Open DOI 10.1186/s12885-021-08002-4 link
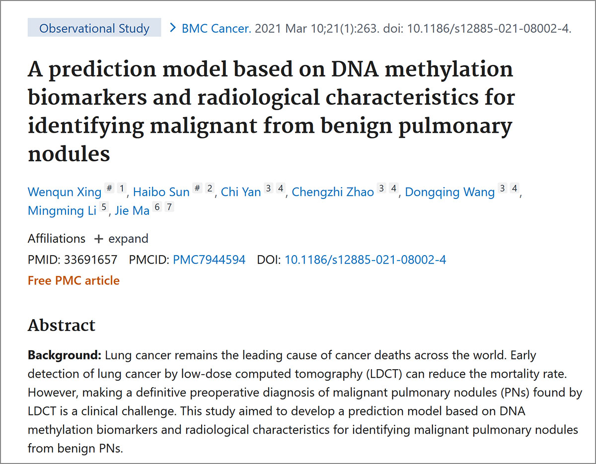 pos(365,260)
